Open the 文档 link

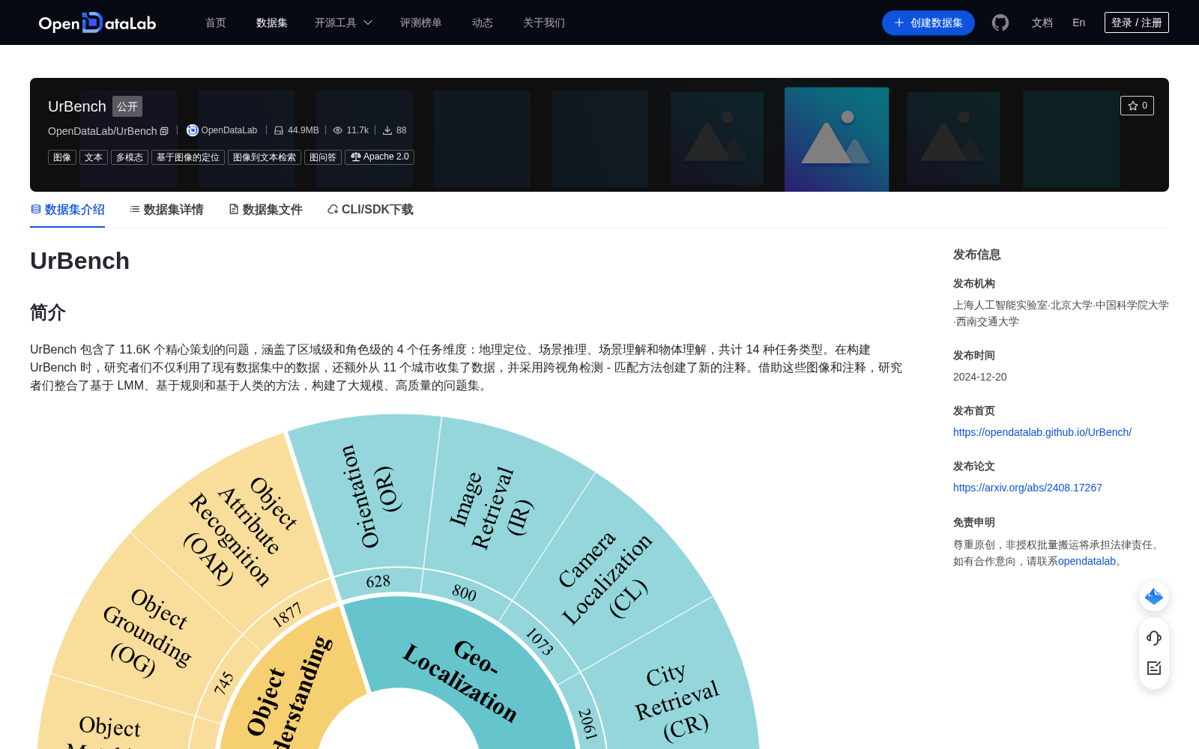(1042, 22)
